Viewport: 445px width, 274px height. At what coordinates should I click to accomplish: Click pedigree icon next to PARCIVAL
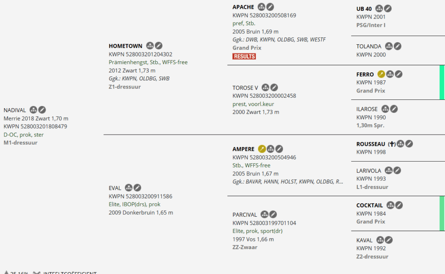click(x=264, y=214)
